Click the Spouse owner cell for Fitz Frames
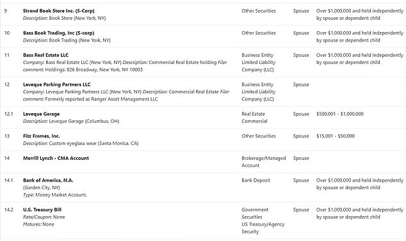Image resolution: width=406 pixels, height=241 pixels. (x=301, y=136)
